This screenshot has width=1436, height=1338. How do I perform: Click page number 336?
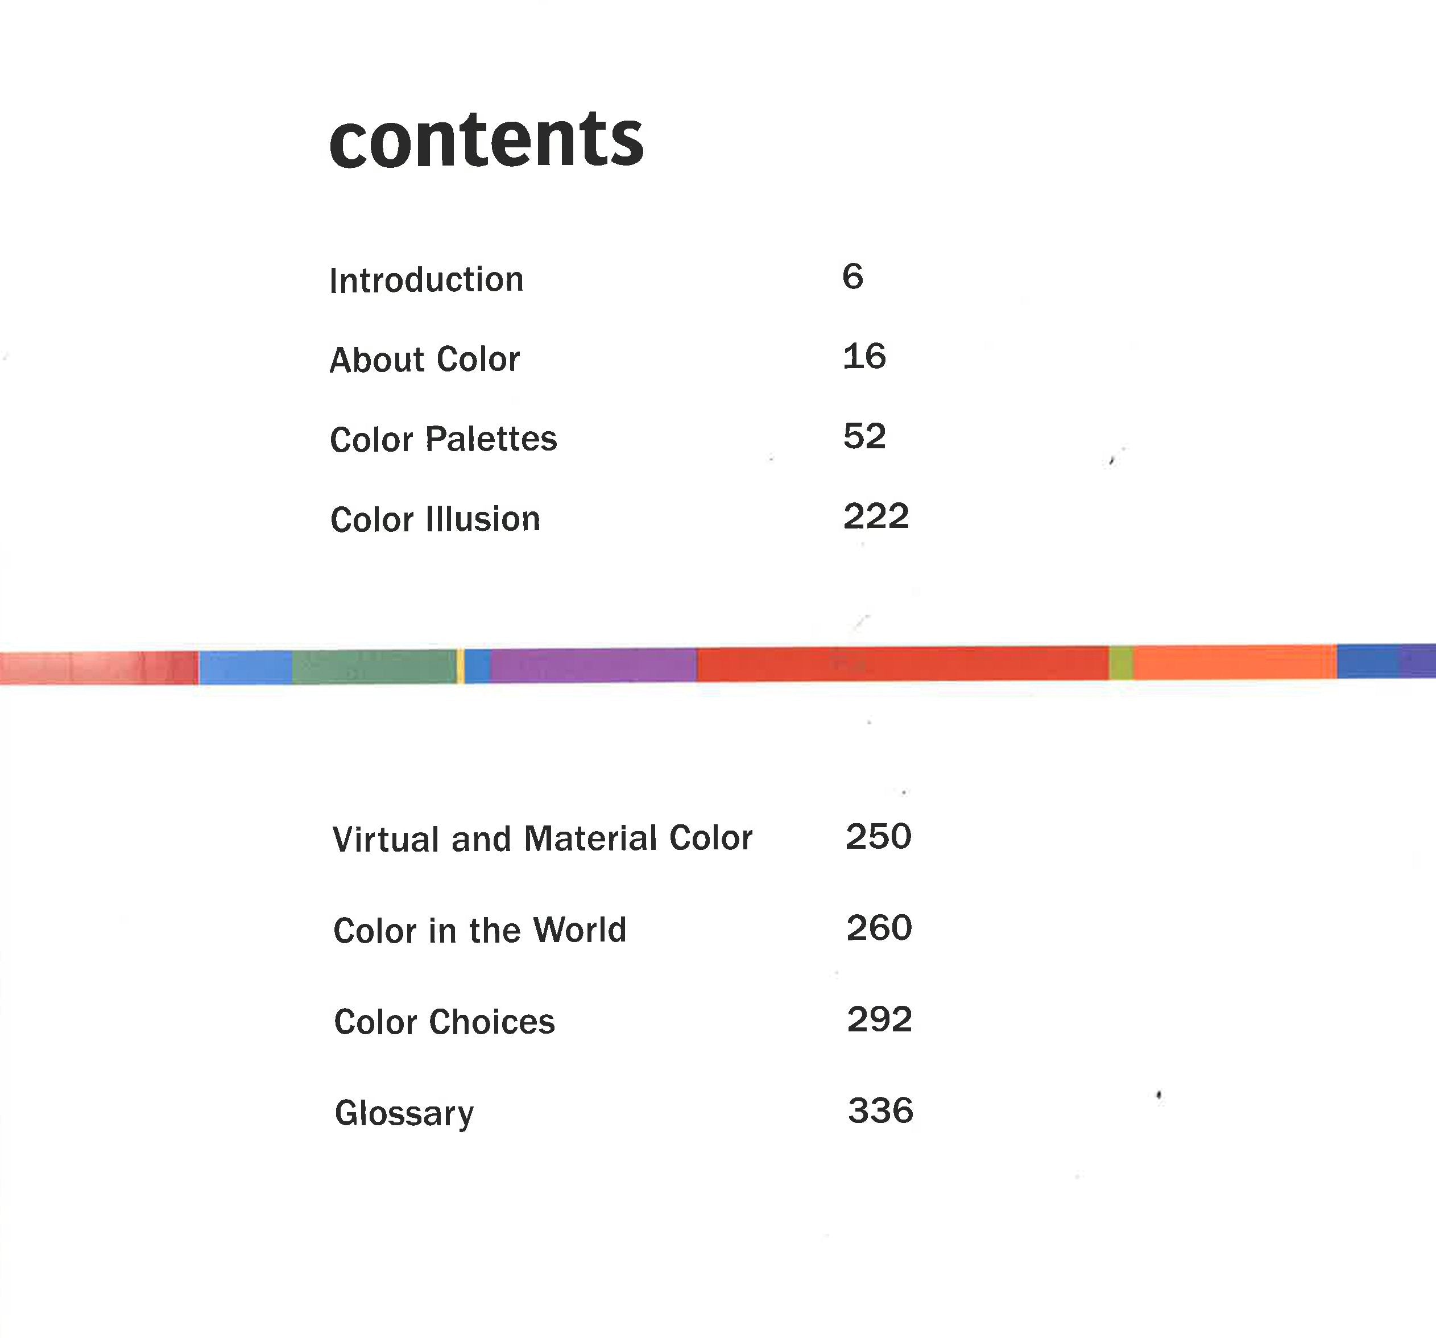click(x=880, y=1111)
